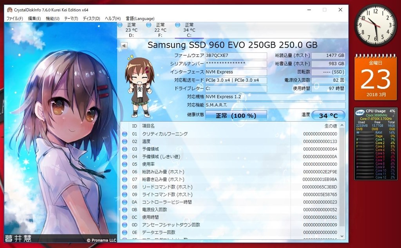The width and height of the screenshot is (401, 248).
Task: Click the 対応転送モード field with PCIe 3.0 x4
Action: (x=236, y=80)
